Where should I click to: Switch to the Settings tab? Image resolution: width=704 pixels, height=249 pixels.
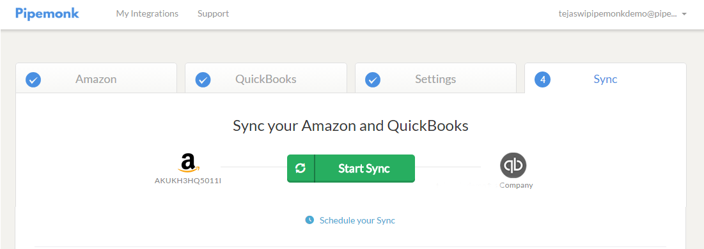coord(435,78)
